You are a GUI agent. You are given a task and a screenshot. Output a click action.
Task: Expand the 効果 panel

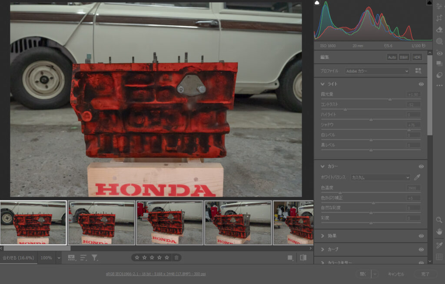pyautogui.click(x=322, y=236)
